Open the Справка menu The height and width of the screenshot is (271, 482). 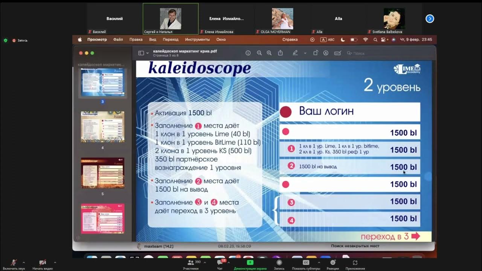point(290,40)
